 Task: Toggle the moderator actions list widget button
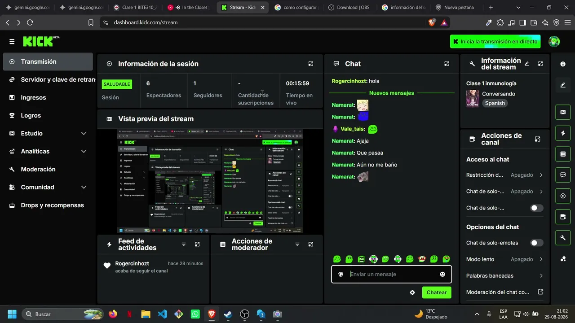coord(563,154)
